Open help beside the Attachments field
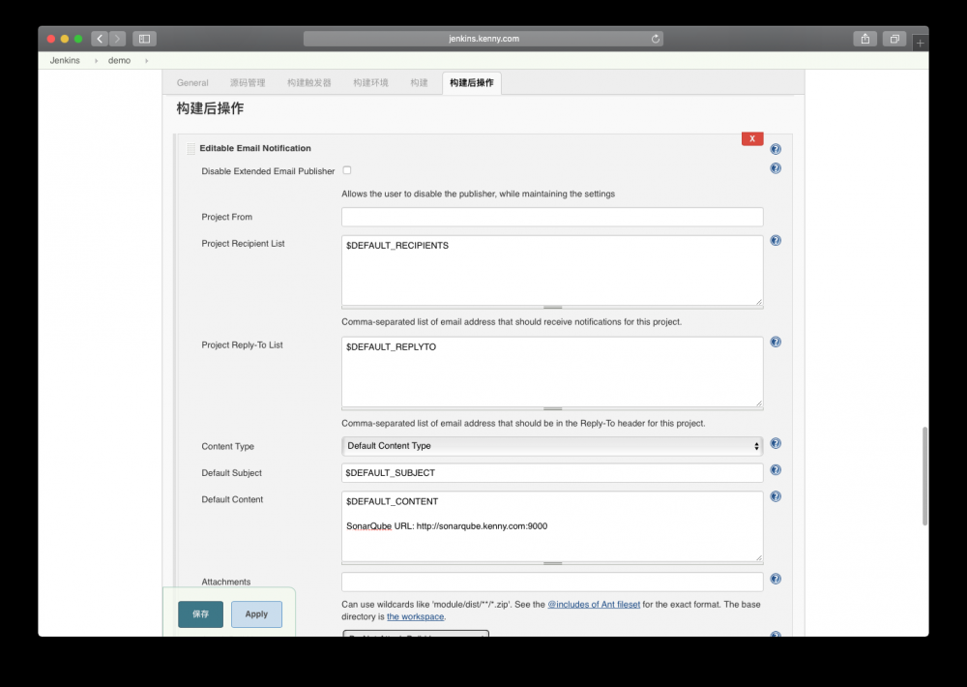The height and width of the screenshot is (687, 967). [775, 578]
